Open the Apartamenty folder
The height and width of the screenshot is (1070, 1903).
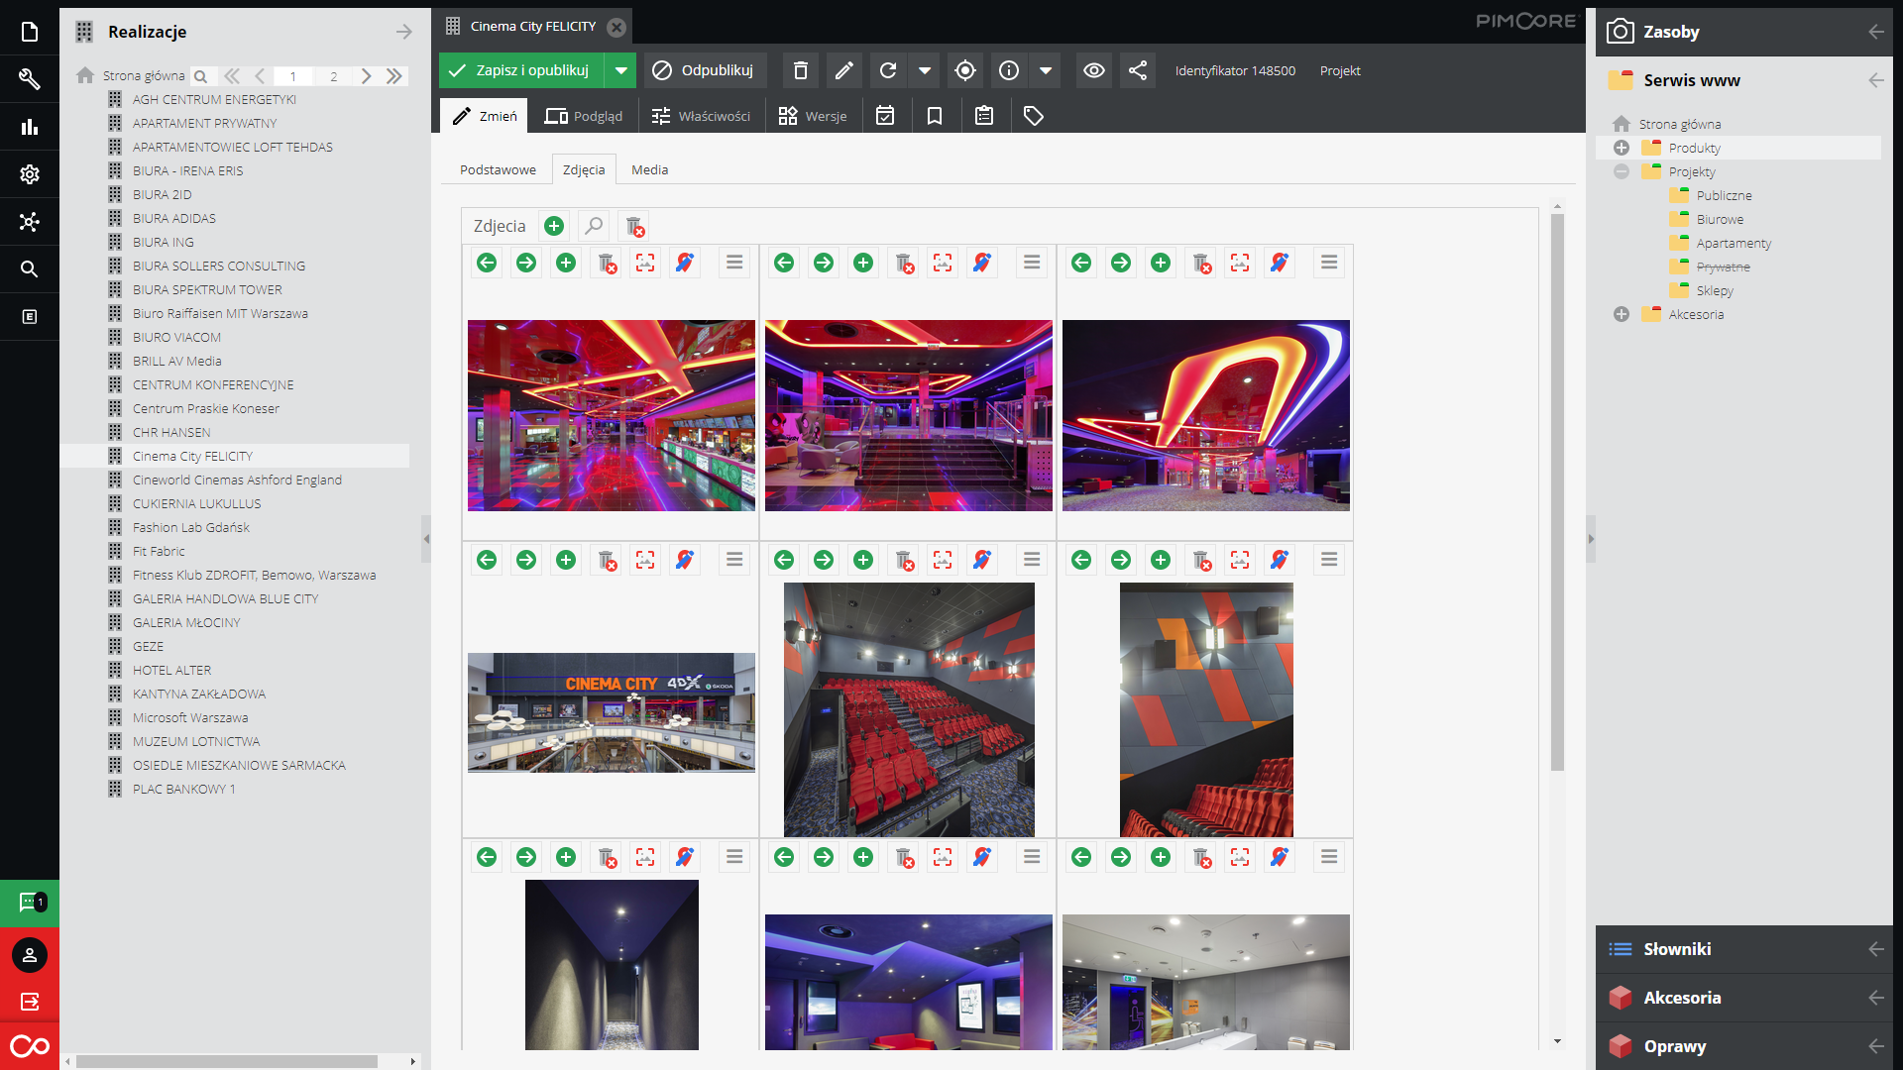[x=1734, y=243]
